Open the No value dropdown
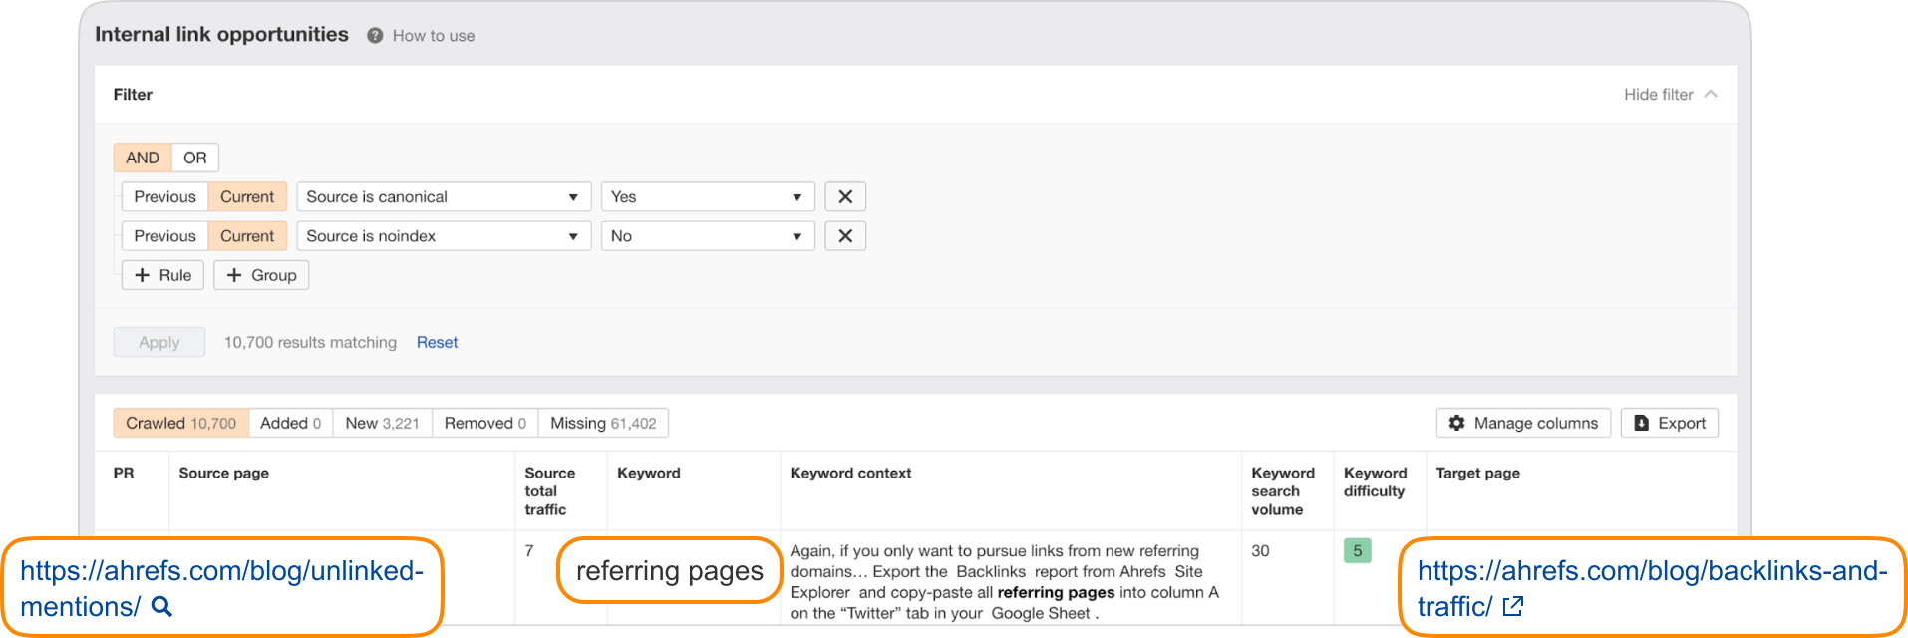The image size is (1908, 638). (707, 236)
